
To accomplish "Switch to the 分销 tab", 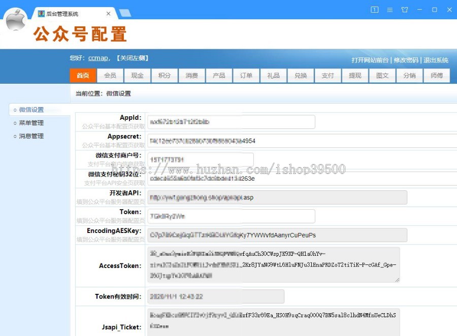I will [409, 76].
